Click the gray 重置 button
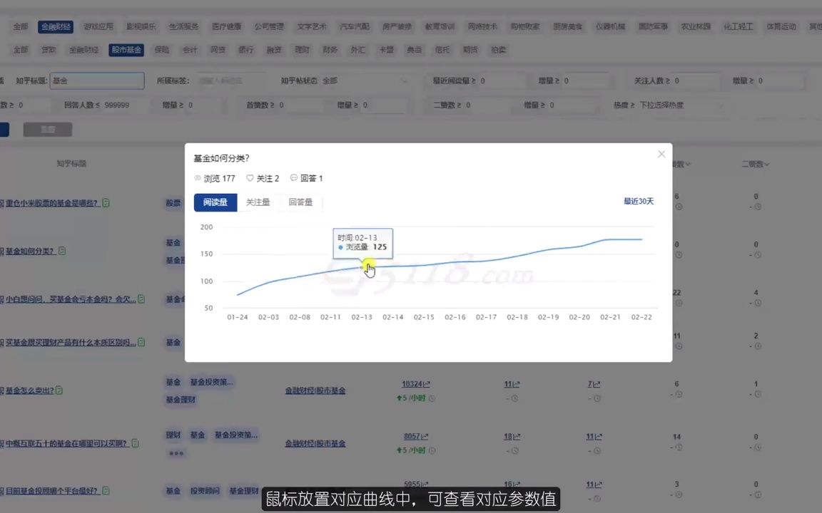The width and height of the screenshot is (822, 513). click(x=48, y=129)
